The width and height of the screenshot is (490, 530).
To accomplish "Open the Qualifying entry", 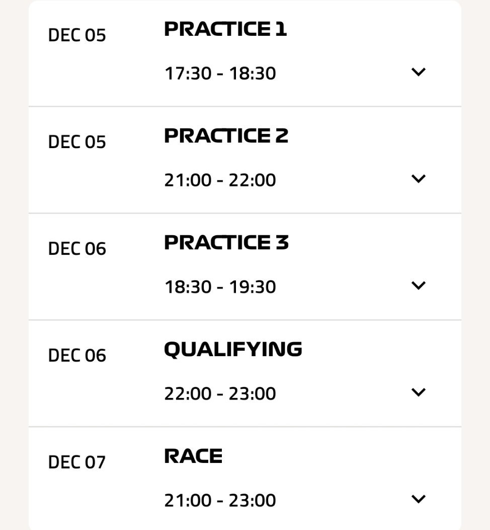I will (x=233, y=349).
